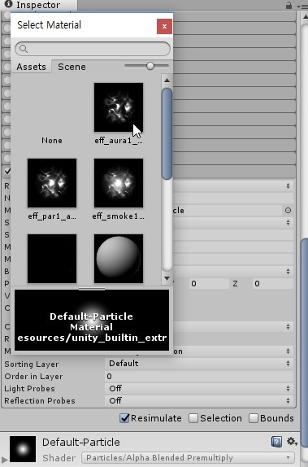The width and height of the screenshot is (308, 467).
Task: Click the Order in Layer field
Action: (x=199, y=376)
